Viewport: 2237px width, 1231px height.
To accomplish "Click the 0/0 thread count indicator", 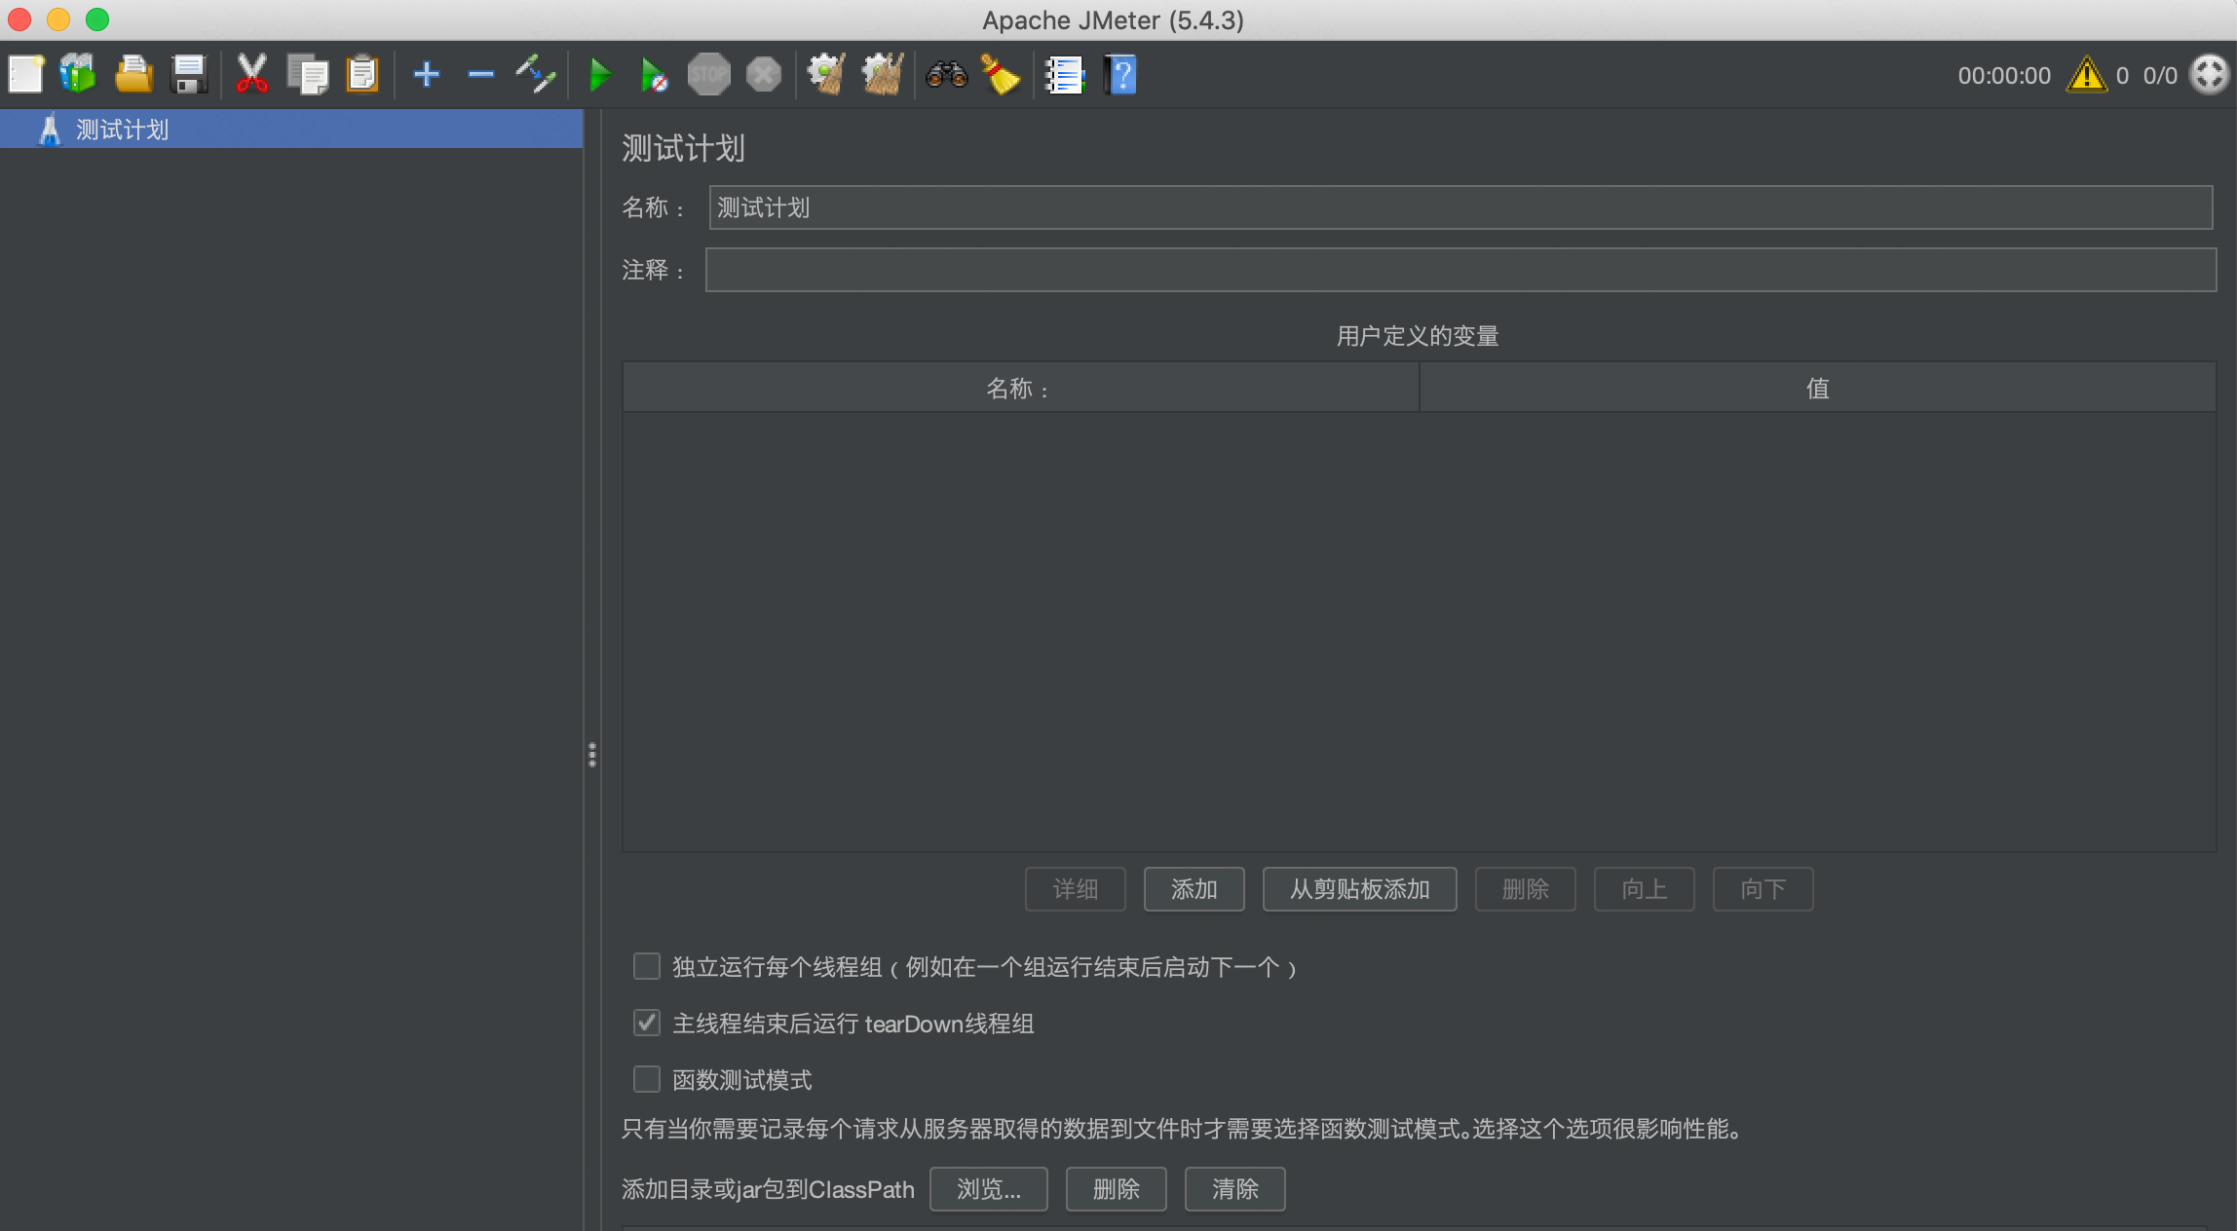I will [x=2160, y=76].
